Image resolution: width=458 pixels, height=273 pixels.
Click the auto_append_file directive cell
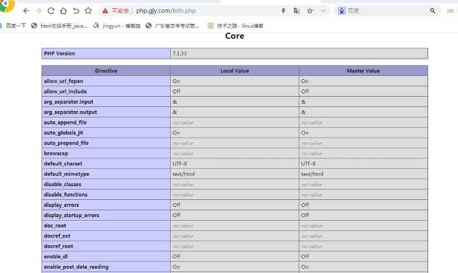point(106,122)
